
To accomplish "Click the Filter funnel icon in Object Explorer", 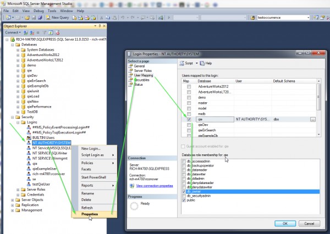I will (45, 32).
